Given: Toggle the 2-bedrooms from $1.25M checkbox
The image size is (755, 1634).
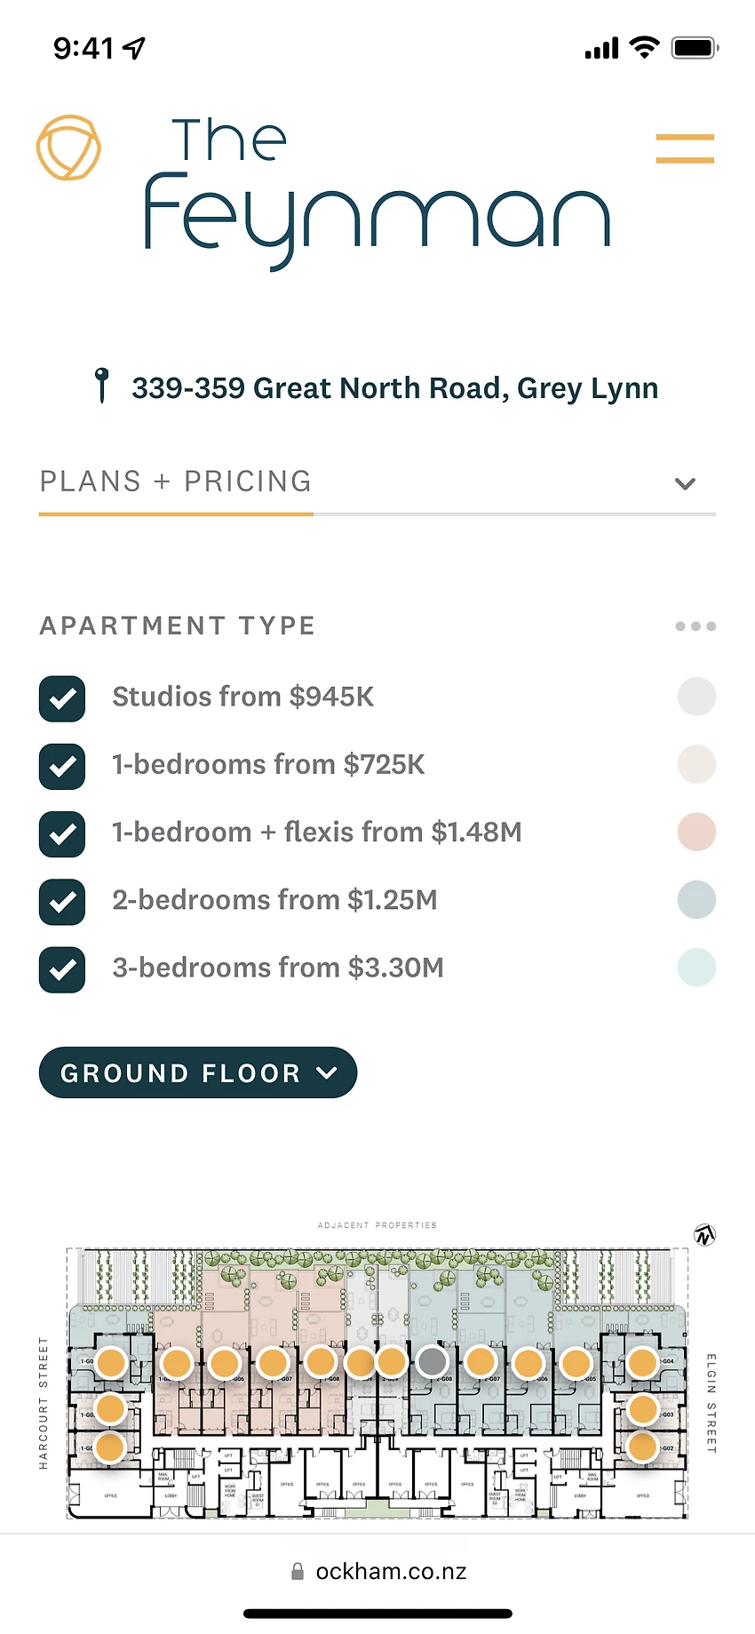Looking at the screenshot, I should pos(62,902).
